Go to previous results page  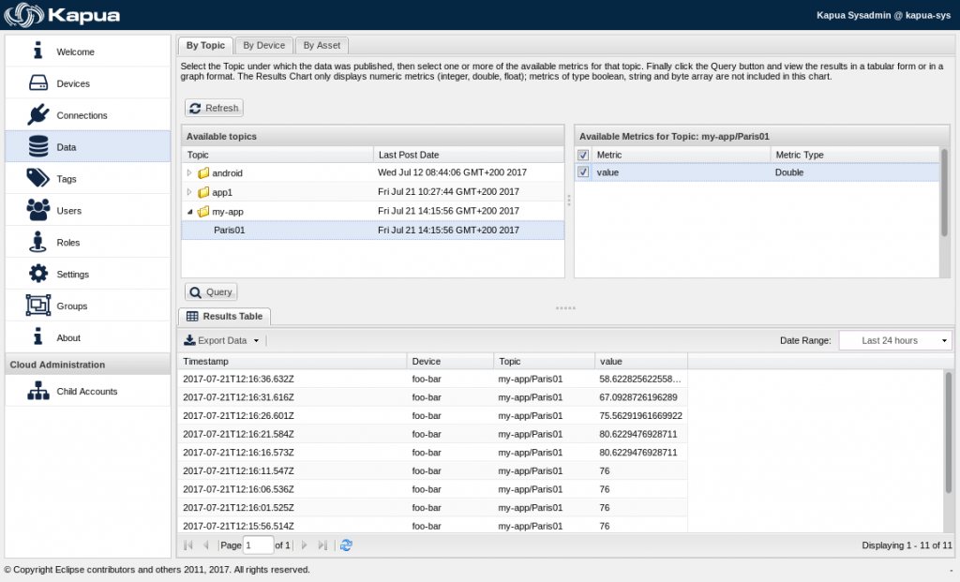pyautogui.click(x=205, y=545)
